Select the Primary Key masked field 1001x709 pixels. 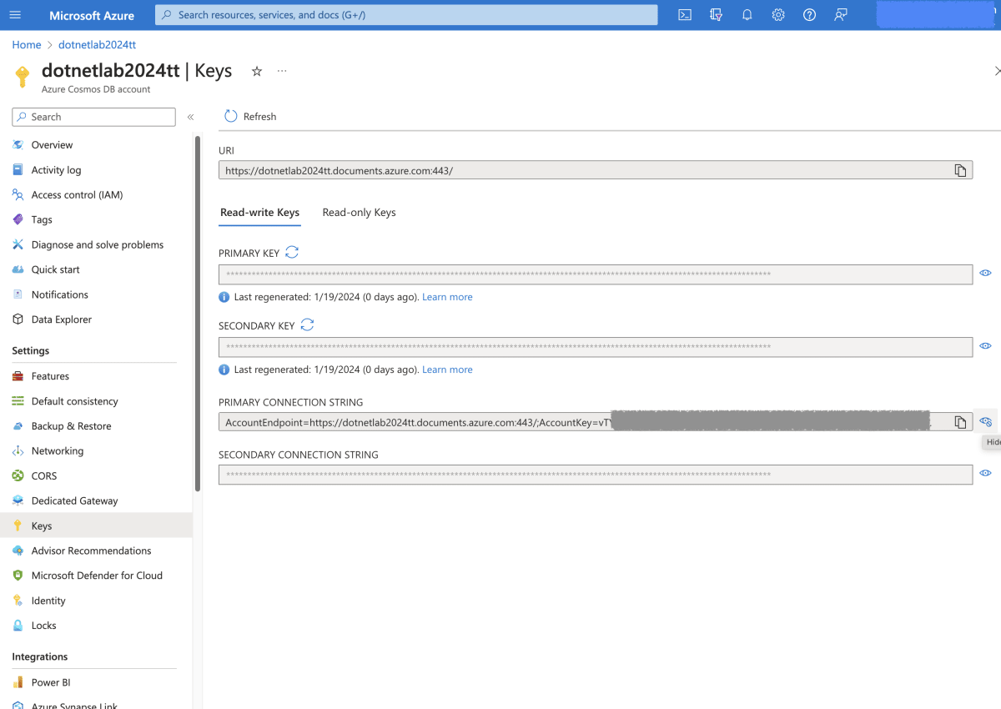tap(596, 274)
